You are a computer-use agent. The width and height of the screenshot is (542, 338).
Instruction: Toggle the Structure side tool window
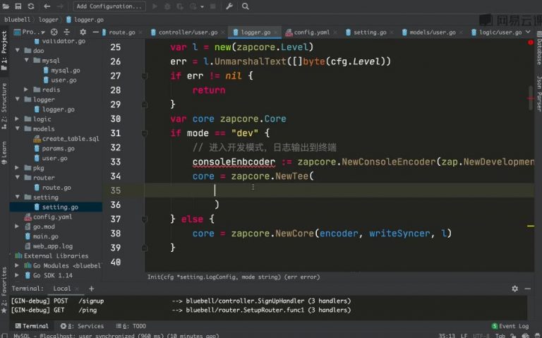(4, 101)
